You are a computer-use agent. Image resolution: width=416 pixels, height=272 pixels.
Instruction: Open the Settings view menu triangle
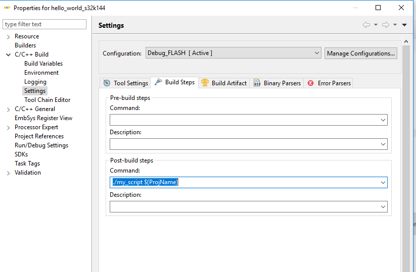tap(404, 25)
